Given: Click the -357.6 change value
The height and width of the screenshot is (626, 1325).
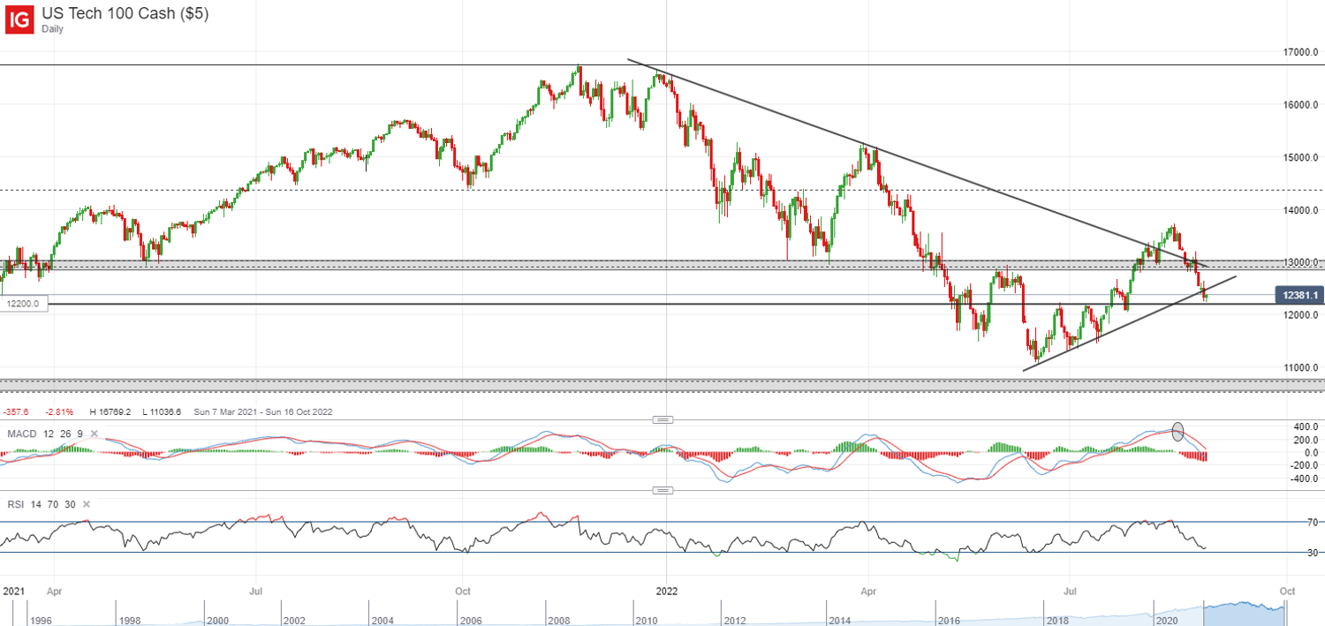Looking at the screenshot, I should tap(17, 411).
